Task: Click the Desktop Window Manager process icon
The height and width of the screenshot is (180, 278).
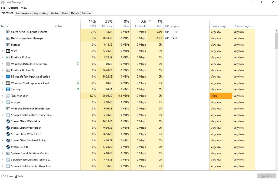Action: click(8, 38)
